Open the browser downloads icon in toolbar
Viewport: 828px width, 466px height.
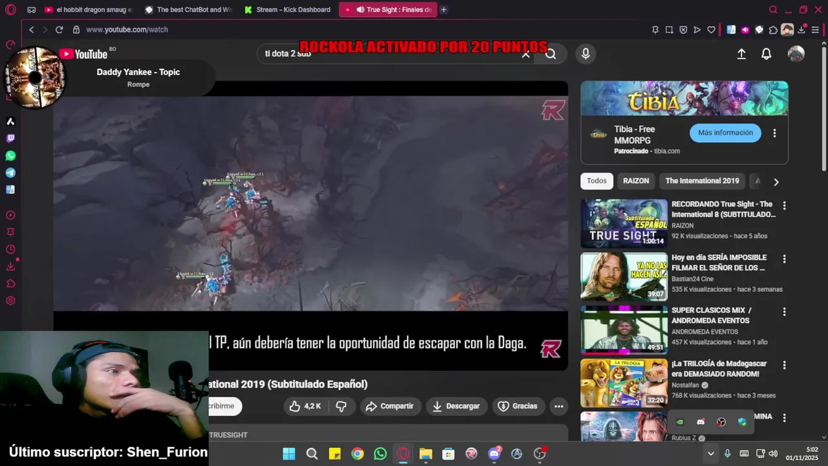click(801, 30)
